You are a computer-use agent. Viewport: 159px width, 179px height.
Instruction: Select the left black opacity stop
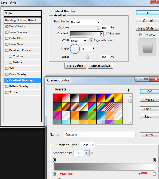click(x=55, y=160)
